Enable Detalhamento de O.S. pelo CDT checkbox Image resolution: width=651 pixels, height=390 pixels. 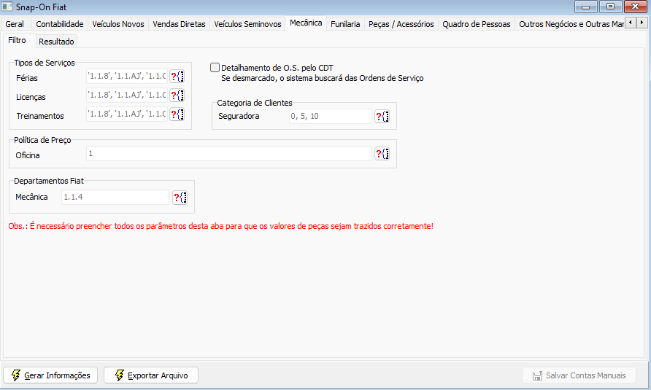[215, 68]
